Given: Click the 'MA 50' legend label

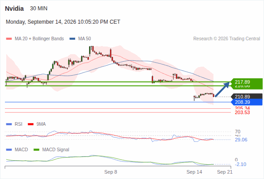Looking at the screenshot, I should [85, 39].
